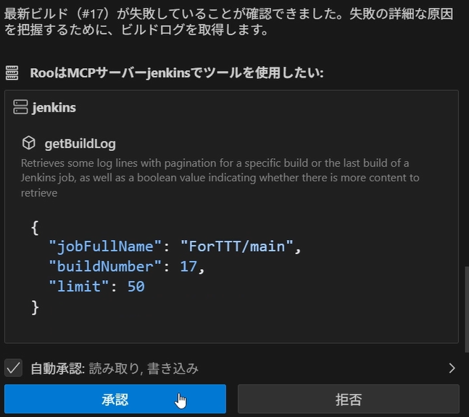Expand auto-approve settings with the right chevron
This screenshot has width=469, height=417.
452,368
